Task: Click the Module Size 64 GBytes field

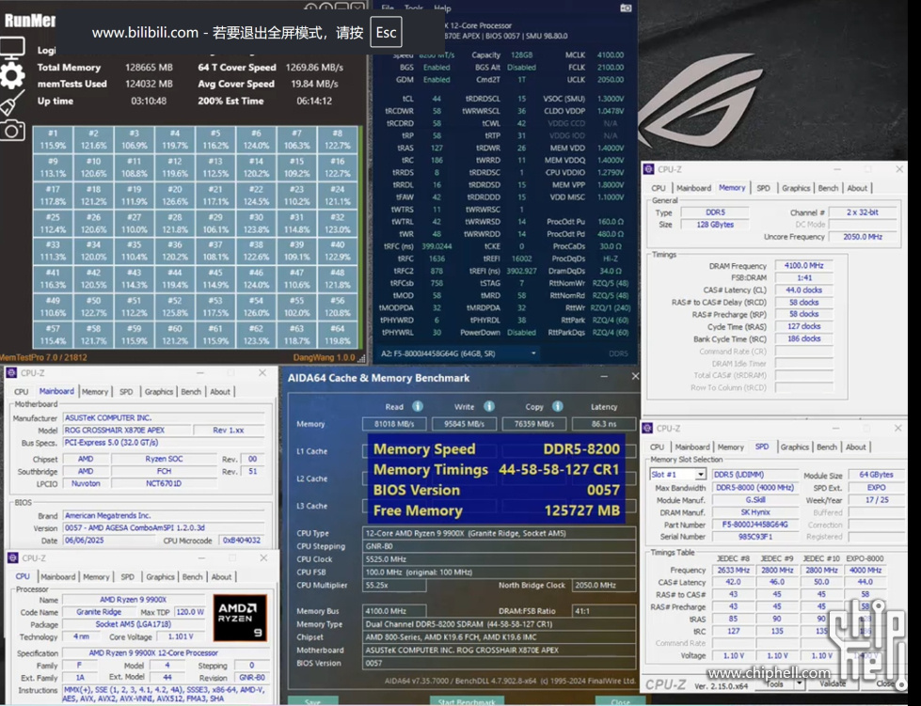Action: click(x=876, y=475)
